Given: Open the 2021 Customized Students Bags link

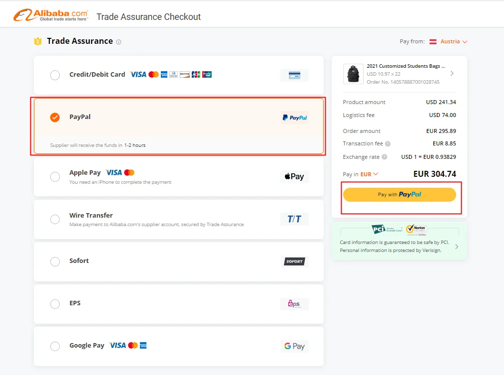Looking at the screenshot, I should 406,66.
